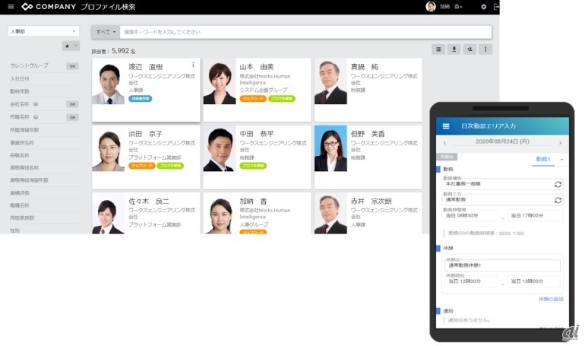Open the hamburger menu in COMPANY header
Viewport: 585px width, 346px height.
pos(11,7)
